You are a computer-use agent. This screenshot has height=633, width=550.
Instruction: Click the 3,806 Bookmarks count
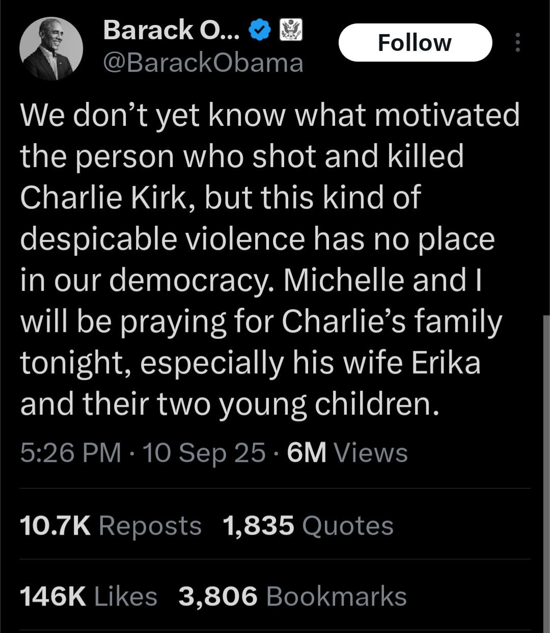point(292,596)
